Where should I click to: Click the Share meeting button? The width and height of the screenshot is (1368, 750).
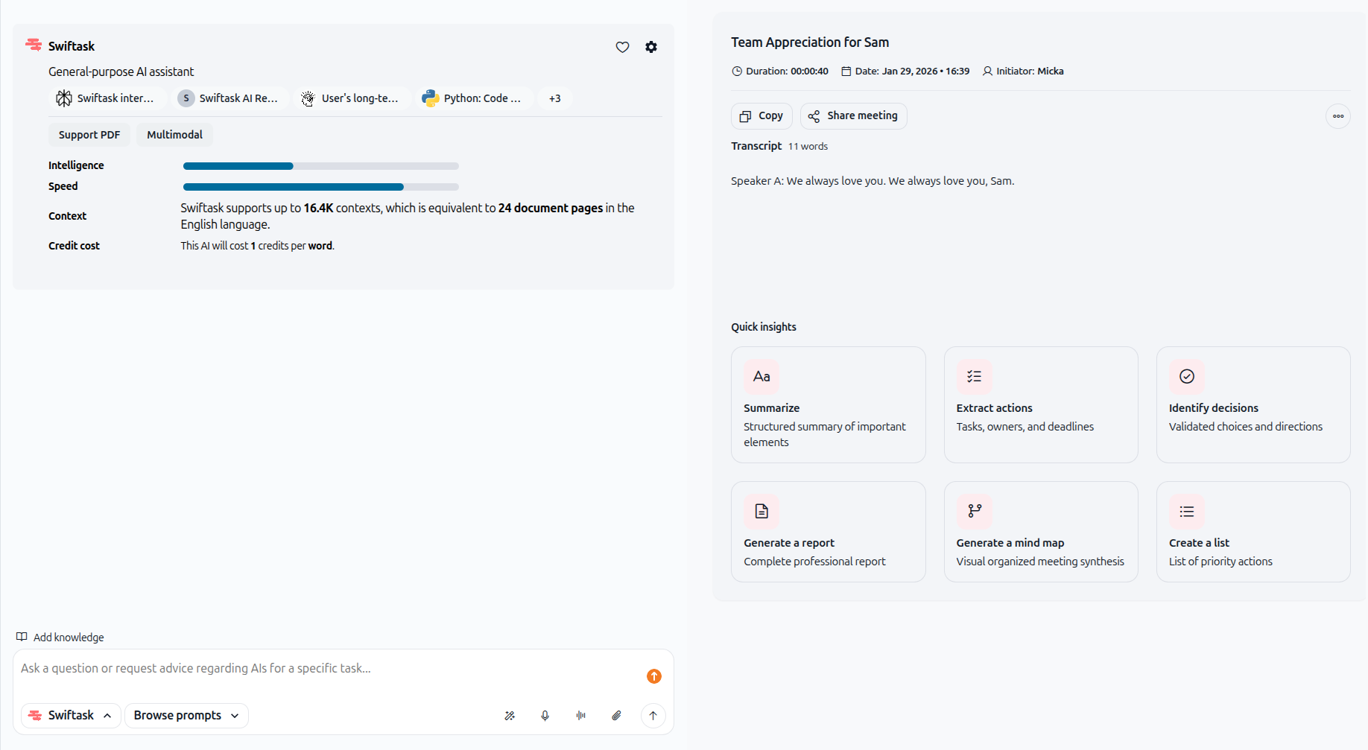(854, 116)
